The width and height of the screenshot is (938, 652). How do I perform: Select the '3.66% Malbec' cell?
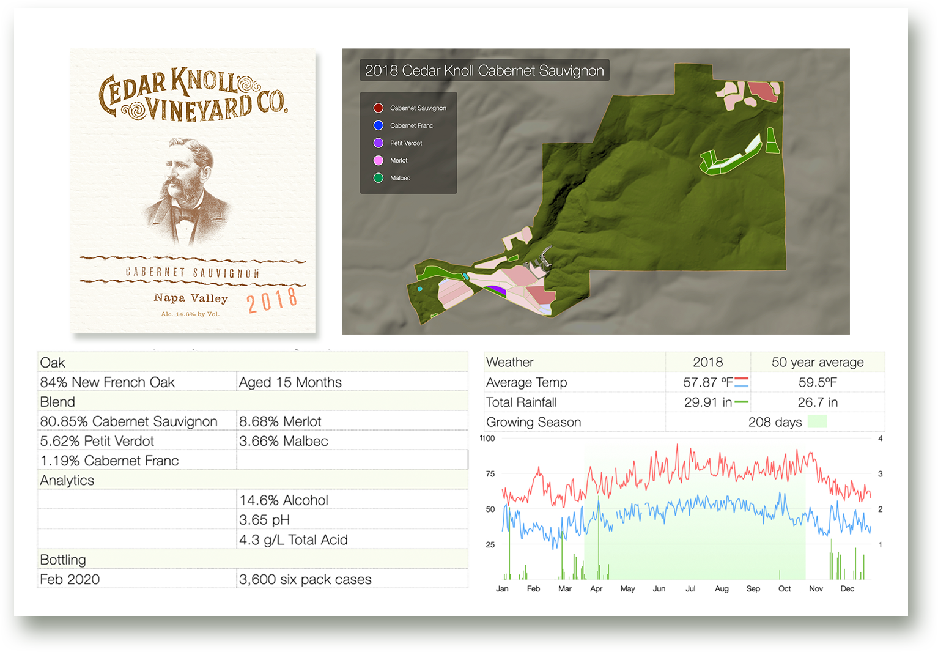pyautogui.click(x=352, y=440)
